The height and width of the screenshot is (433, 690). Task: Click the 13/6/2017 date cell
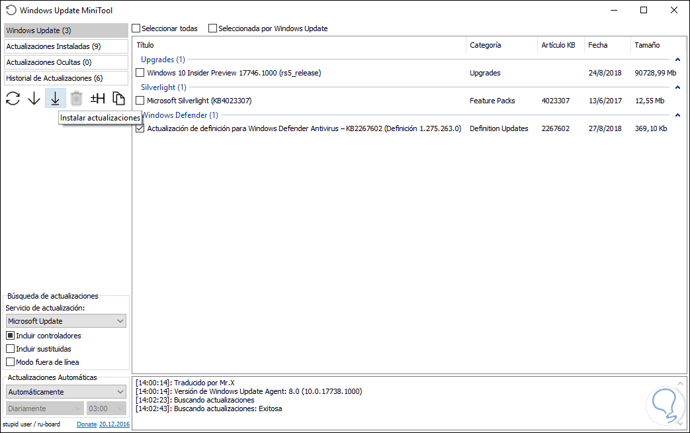pyautogui.click(x=605, y=101)
